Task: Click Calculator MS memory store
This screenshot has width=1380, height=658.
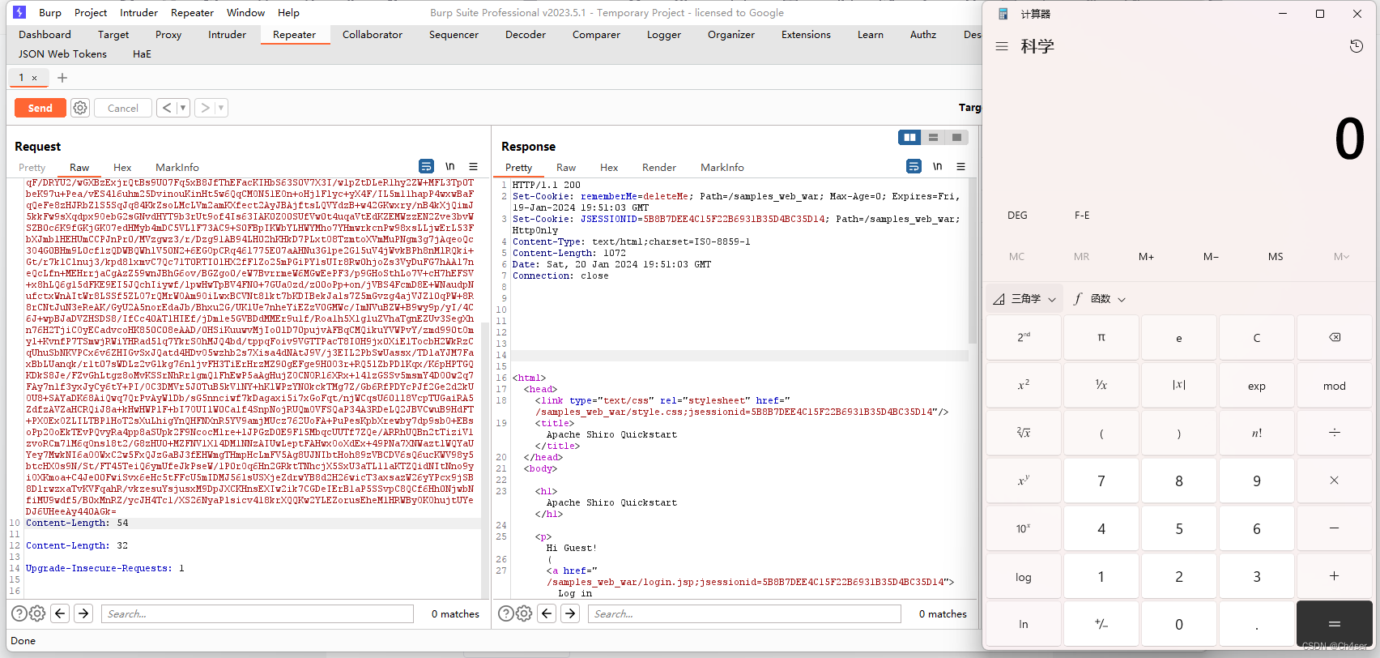Action: (1276, 257)
